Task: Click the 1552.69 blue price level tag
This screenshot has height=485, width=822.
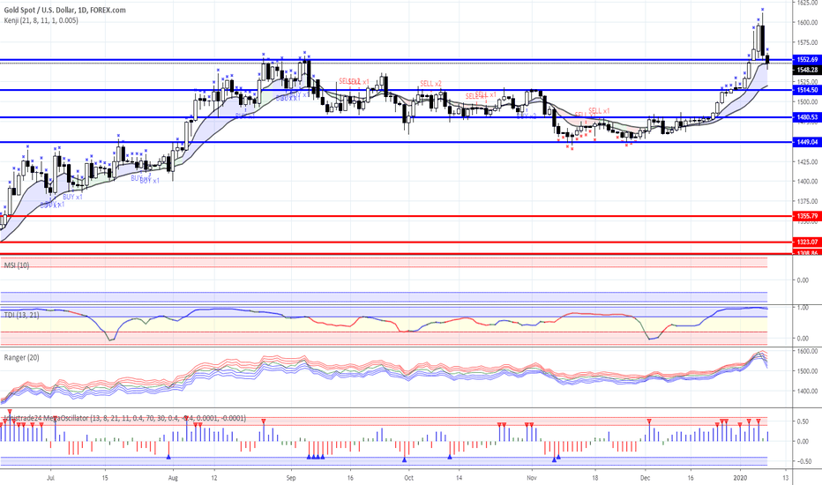Action: [x=807, y=60]
